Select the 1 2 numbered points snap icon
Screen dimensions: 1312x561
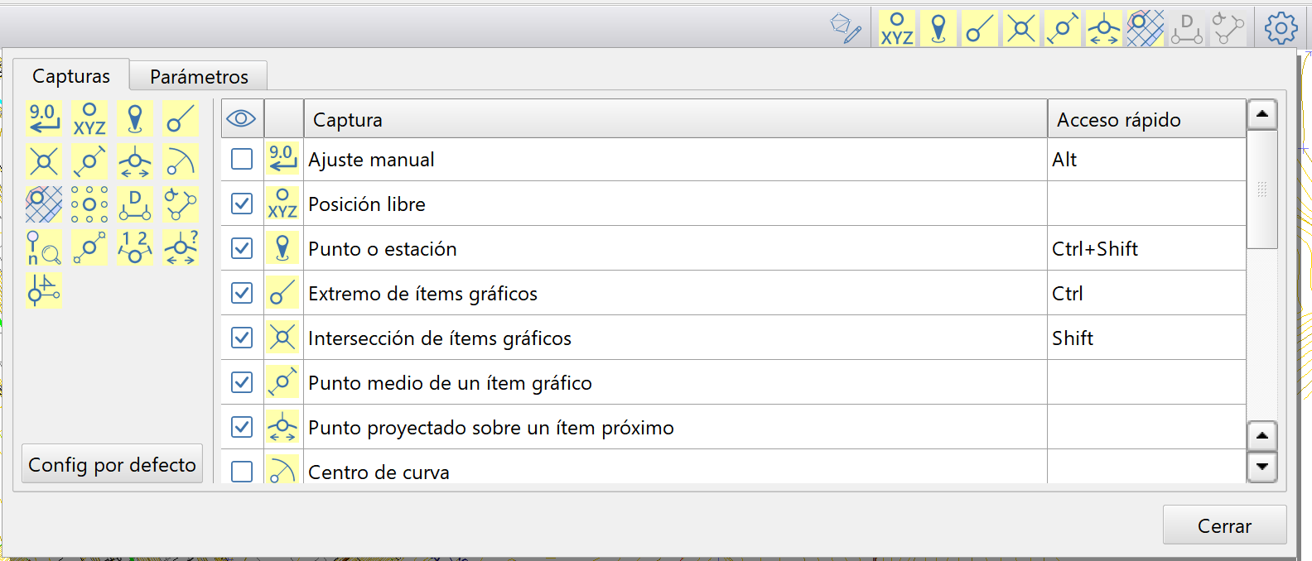[x=135, y=247]
